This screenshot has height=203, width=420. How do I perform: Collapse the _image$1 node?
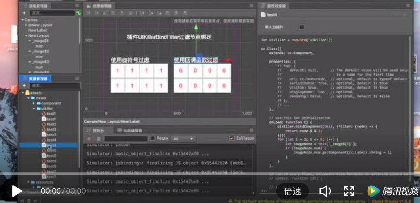tap(30, 41)
